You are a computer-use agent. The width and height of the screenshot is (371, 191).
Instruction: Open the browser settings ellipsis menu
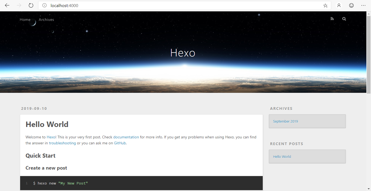click(363, 5)
